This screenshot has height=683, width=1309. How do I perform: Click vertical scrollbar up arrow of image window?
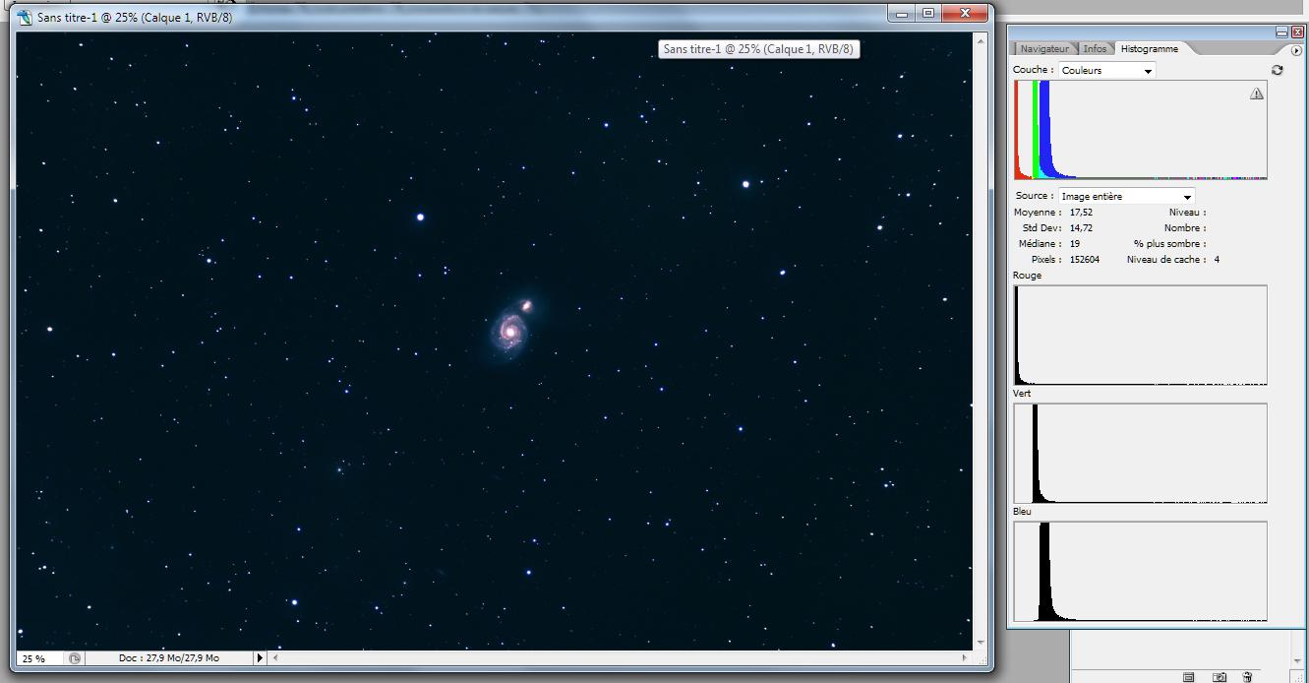(981, 40)
